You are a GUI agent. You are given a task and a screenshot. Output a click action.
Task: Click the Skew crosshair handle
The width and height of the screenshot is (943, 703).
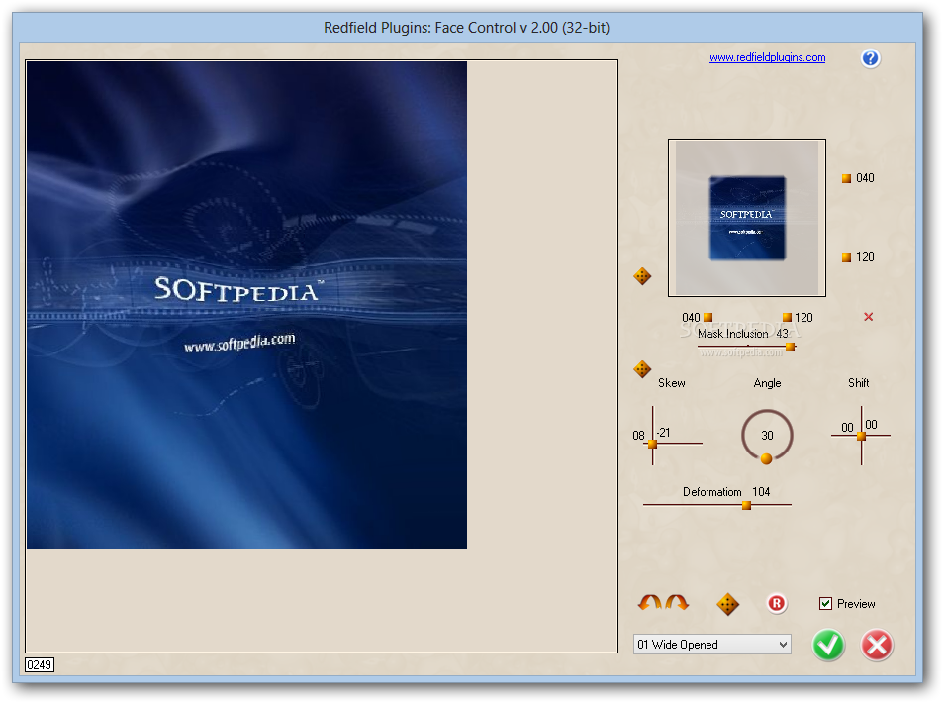click(x=652, y=445)
